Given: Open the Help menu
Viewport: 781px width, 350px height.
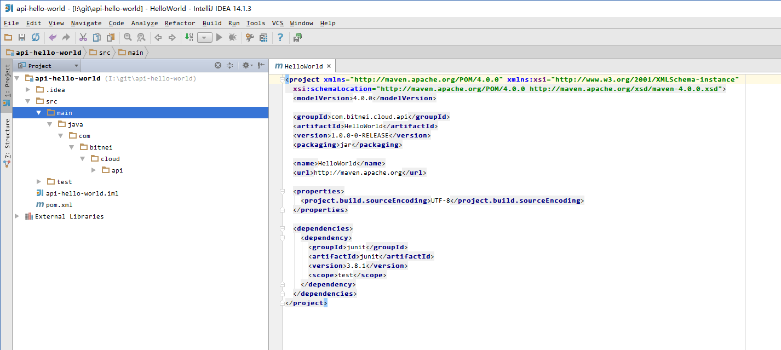Looking at the screenshot, I should click(x=328, y=23).
